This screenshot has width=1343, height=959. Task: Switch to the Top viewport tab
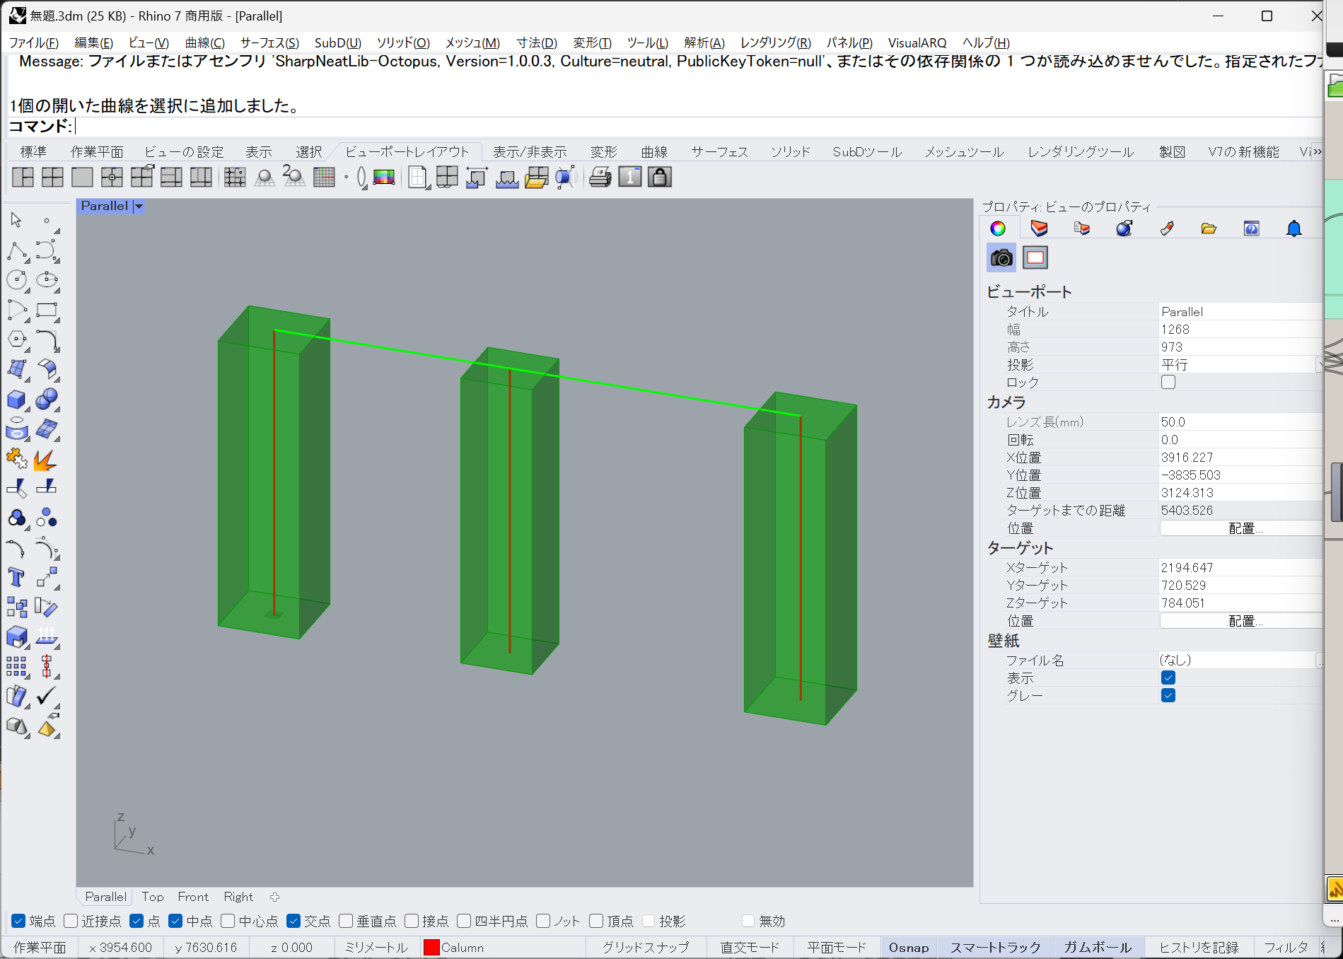tap(153, 897)
